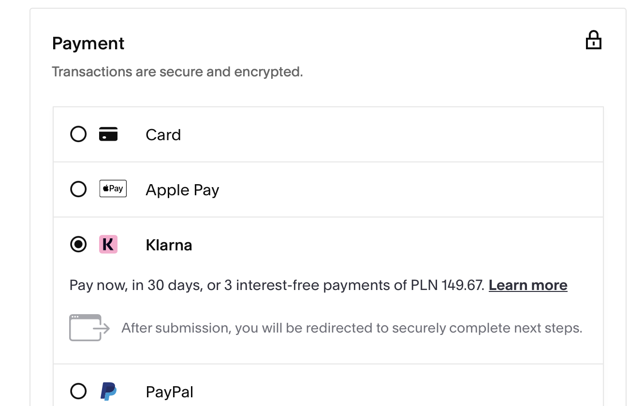Viewport: 643px width, 406px height.
Task: Click the Klarna installment payments description
Action: point(277,285)
